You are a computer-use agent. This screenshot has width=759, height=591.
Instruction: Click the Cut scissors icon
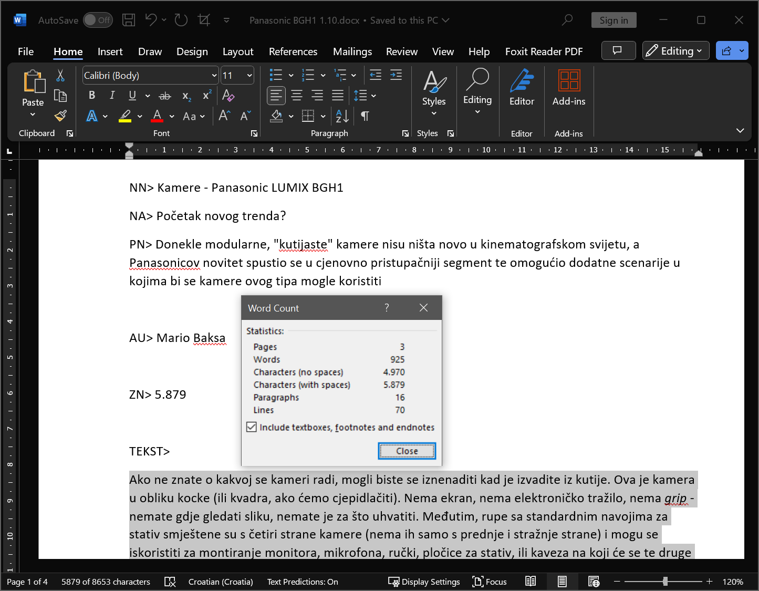point(60,75)
